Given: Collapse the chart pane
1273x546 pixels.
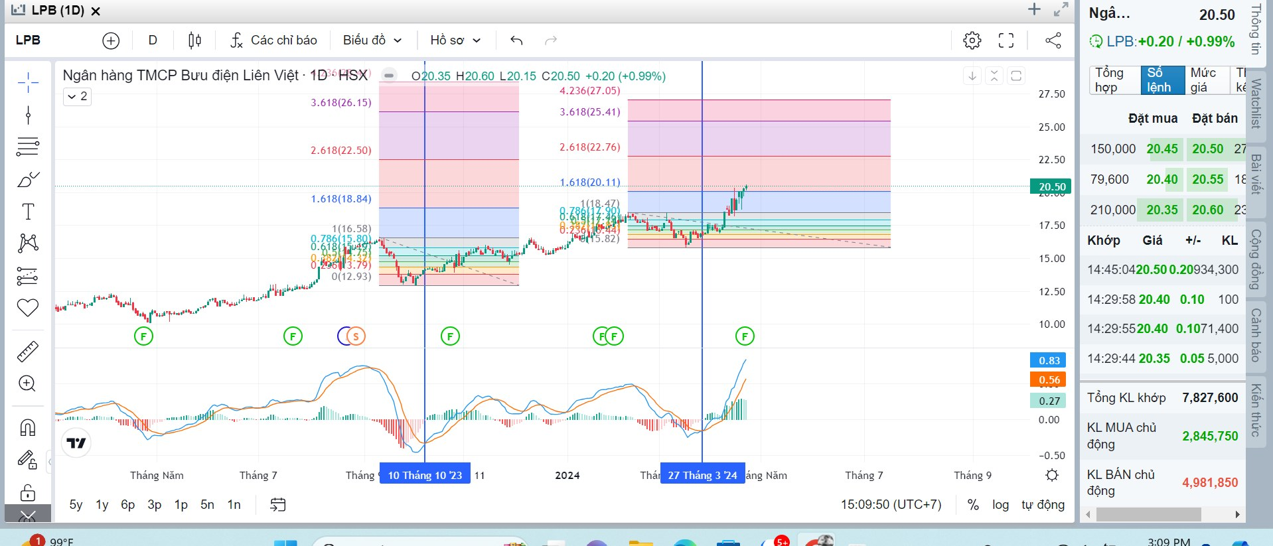Looking at the screenshot, I should (x=994, y=76).
